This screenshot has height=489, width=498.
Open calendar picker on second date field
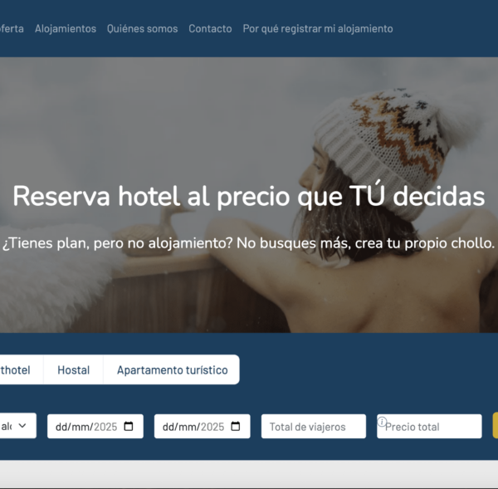[236, 426]
